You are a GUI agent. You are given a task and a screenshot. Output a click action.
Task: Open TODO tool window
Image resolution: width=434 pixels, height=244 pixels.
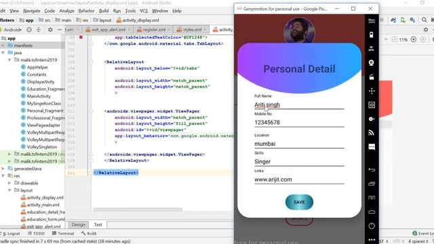point(36,233)
